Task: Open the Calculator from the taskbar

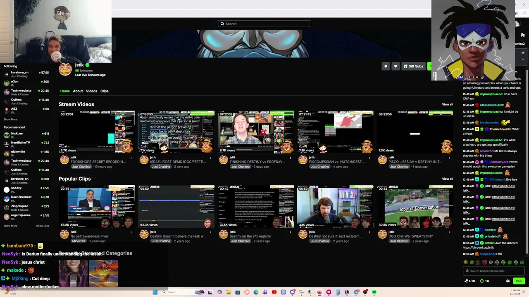Action: pyautogui.click(x=338, y=292)
